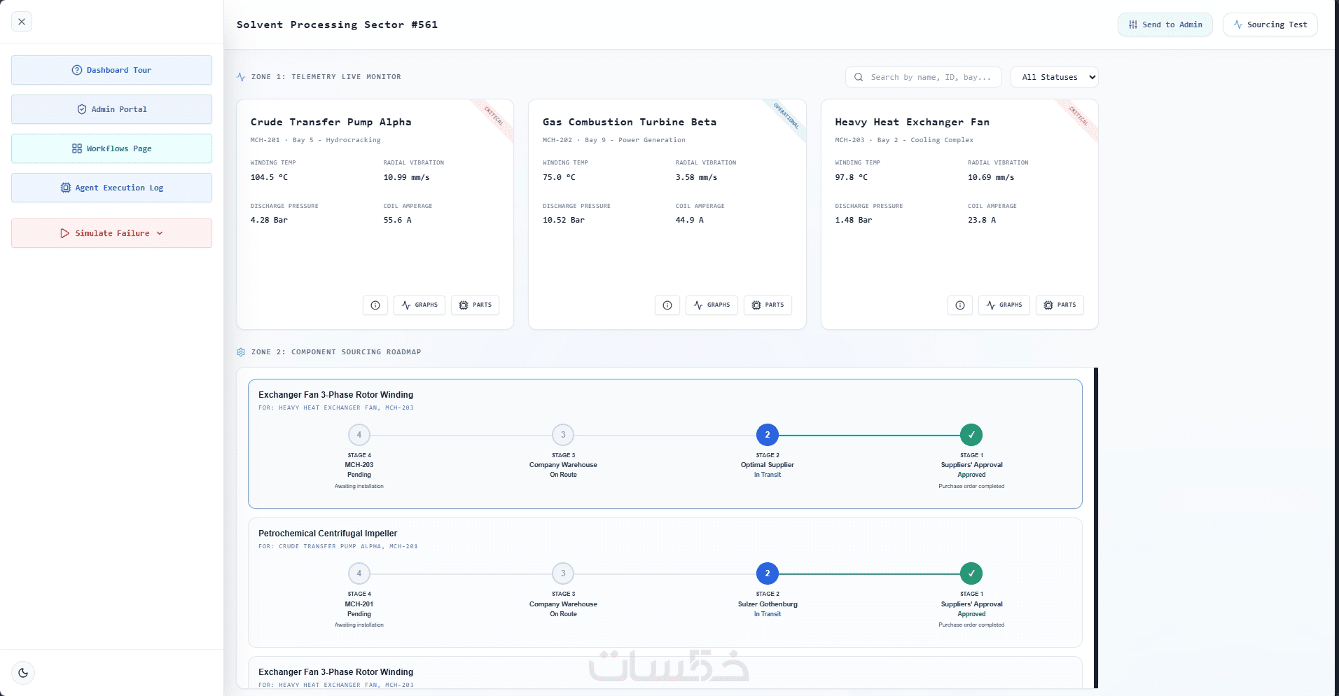Click the sourcing roadmap vertical scrollbar
The width and height of the screenshot is (1339, 696).
tap(1096, 528)
